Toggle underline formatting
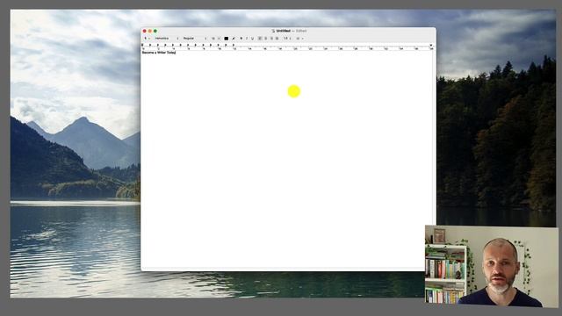 [252, 39]
